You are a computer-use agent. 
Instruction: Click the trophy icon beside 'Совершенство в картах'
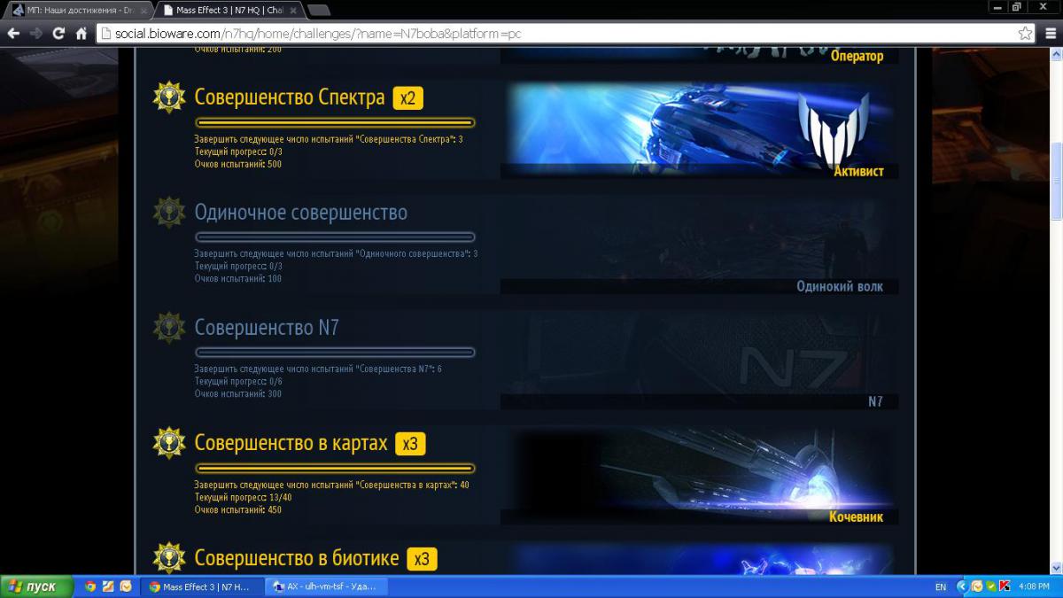point(168,442)
